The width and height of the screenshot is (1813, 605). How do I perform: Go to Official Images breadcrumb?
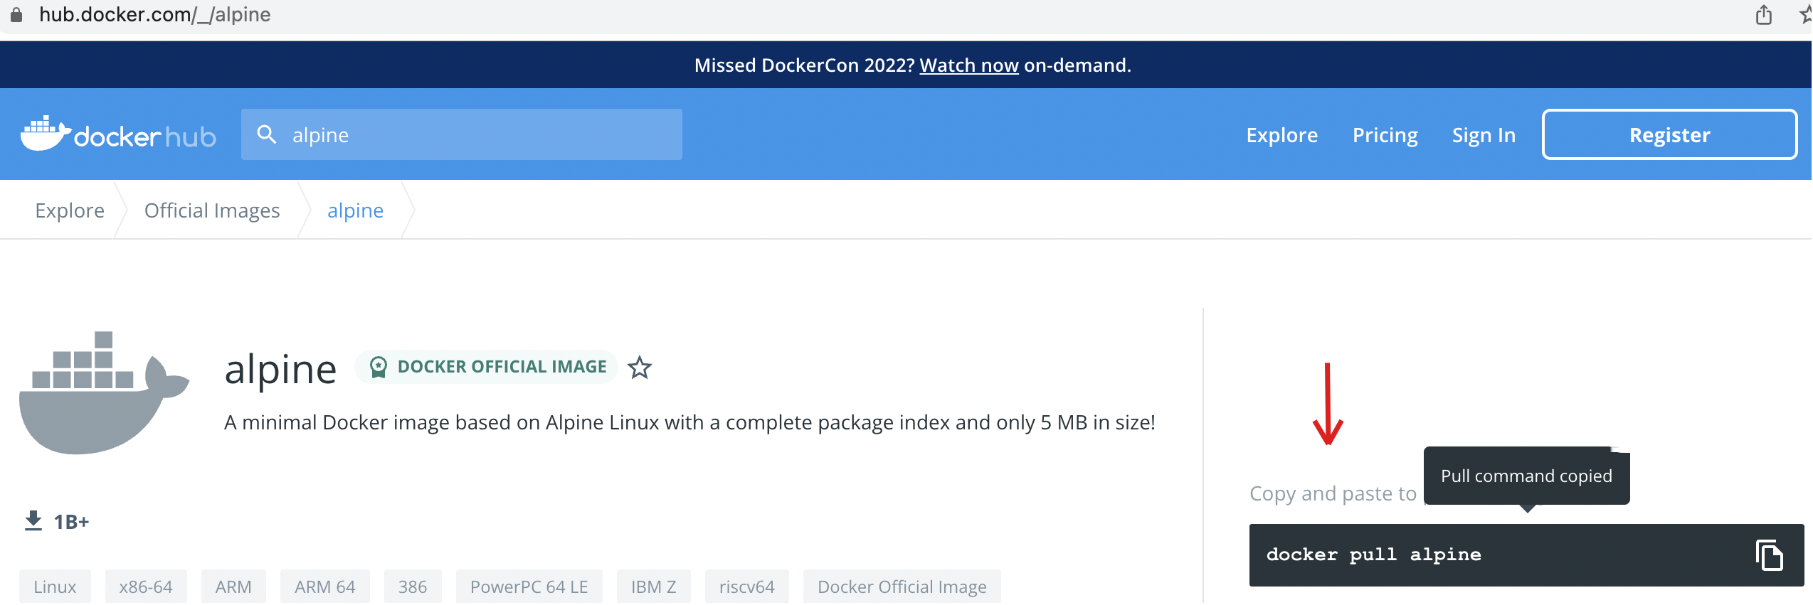[212, 210]
